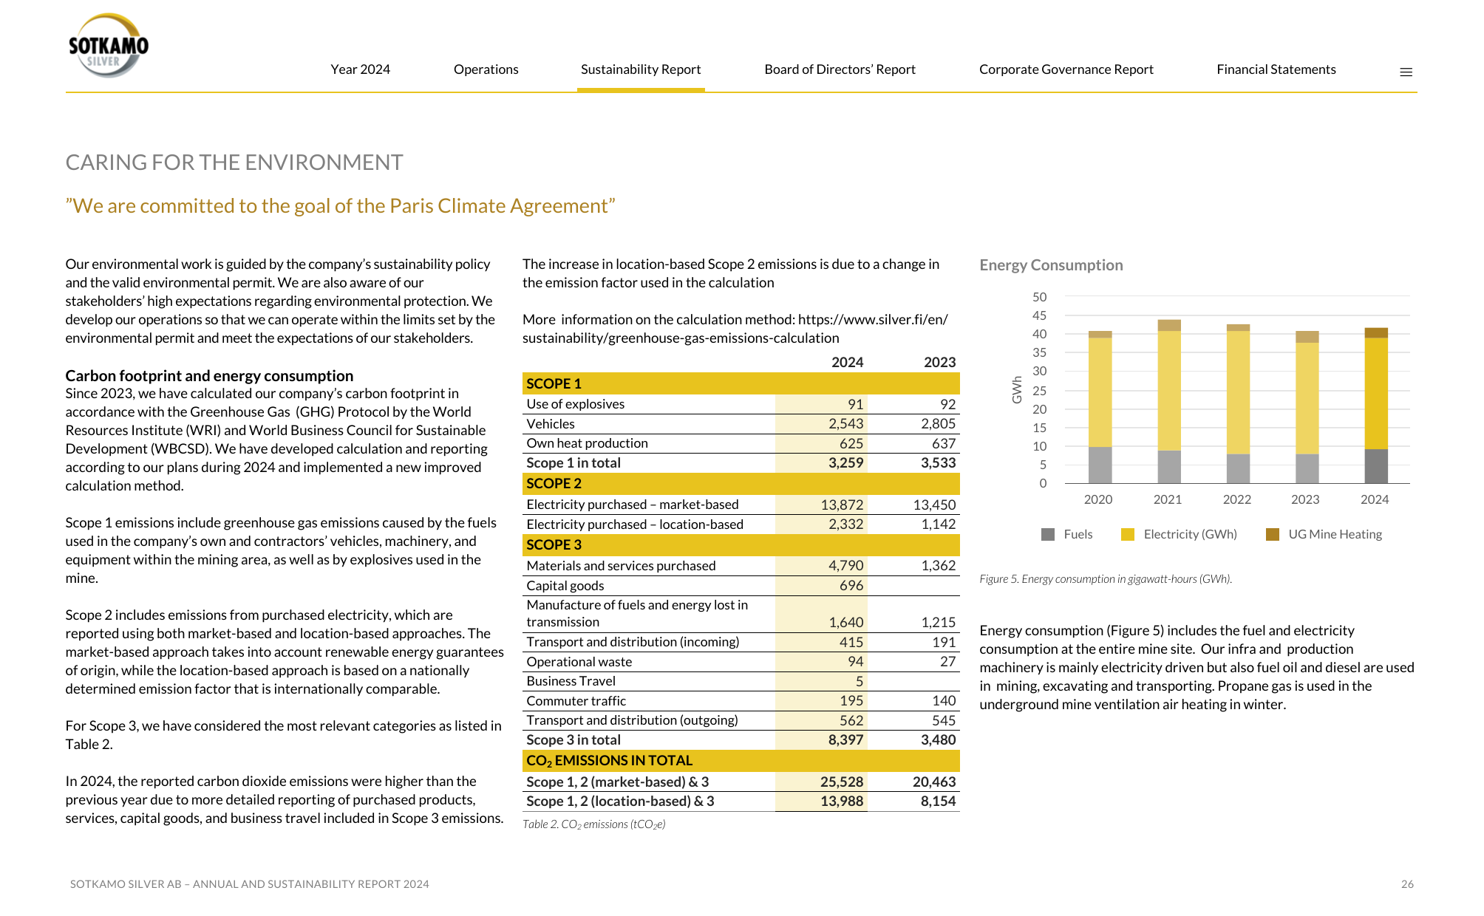Click the 2023 column header
The width and height of the screenshot is (1484, 916).
coord(939,363)
